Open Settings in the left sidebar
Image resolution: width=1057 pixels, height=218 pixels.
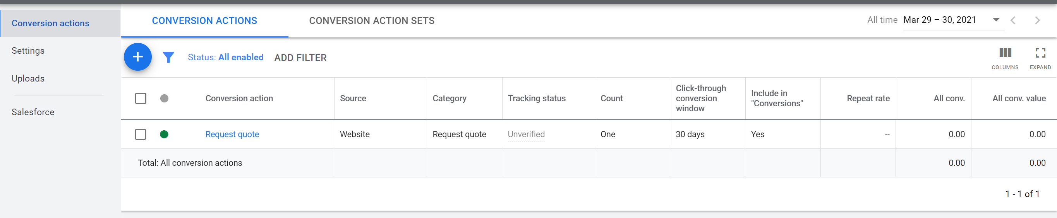pyautogui.click(x=28, y=51)
